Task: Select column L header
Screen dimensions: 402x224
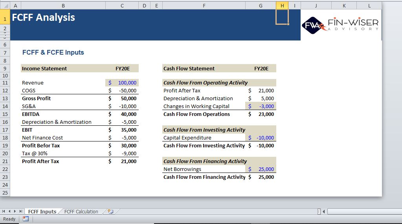Action: [369, 6]
